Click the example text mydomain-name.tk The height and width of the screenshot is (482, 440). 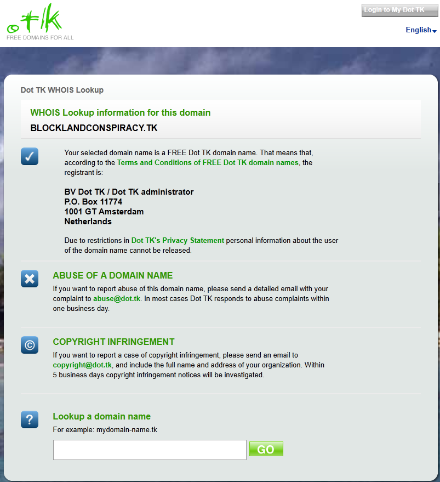point(127,429)
